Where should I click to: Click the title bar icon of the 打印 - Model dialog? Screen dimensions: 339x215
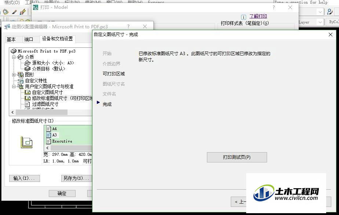click(x=36, y=7)
